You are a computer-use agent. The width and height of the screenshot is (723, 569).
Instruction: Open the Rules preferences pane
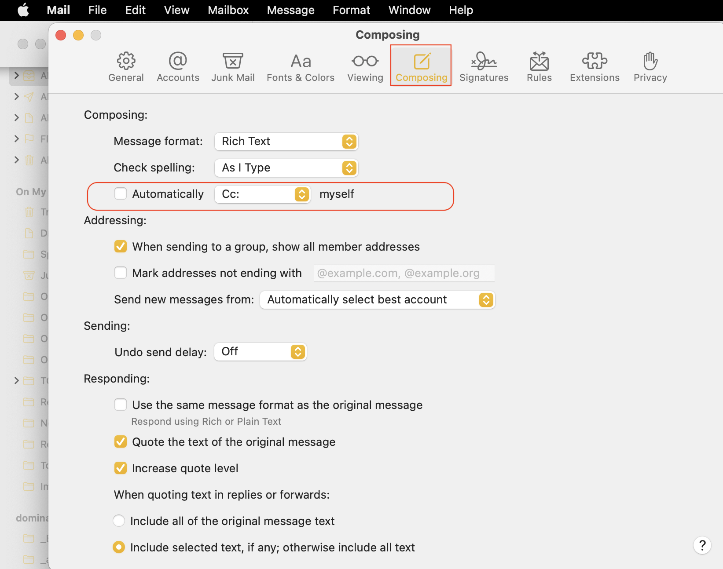coord(539,67)
